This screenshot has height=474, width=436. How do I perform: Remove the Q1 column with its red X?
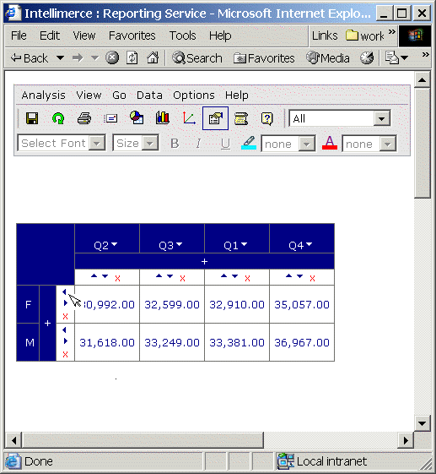pos(247,279)
